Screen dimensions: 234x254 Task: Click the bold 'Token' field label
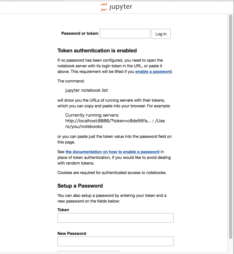tap(63, 210)
